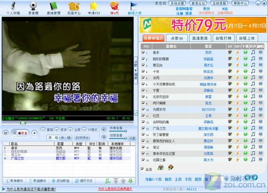Open the 歌曲操作 song operations menu
268x193 pixels.
pyautogui.click(x=38, y=181)
